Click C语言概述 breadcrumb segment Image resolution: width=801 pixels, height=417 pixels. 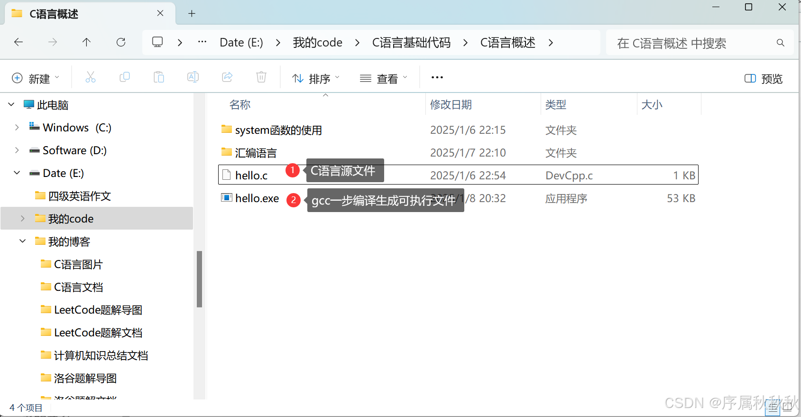click(508, 43)
